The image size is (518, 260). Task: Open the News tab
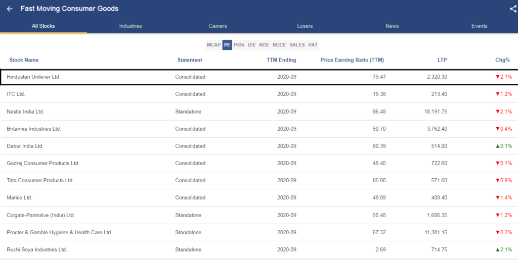(392, 26)
